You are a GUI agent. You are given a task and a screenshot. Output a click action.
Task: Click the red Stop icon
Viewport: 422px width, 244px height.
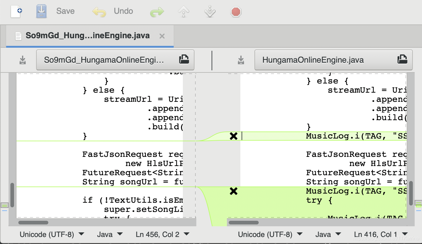[x=236, y=12]
